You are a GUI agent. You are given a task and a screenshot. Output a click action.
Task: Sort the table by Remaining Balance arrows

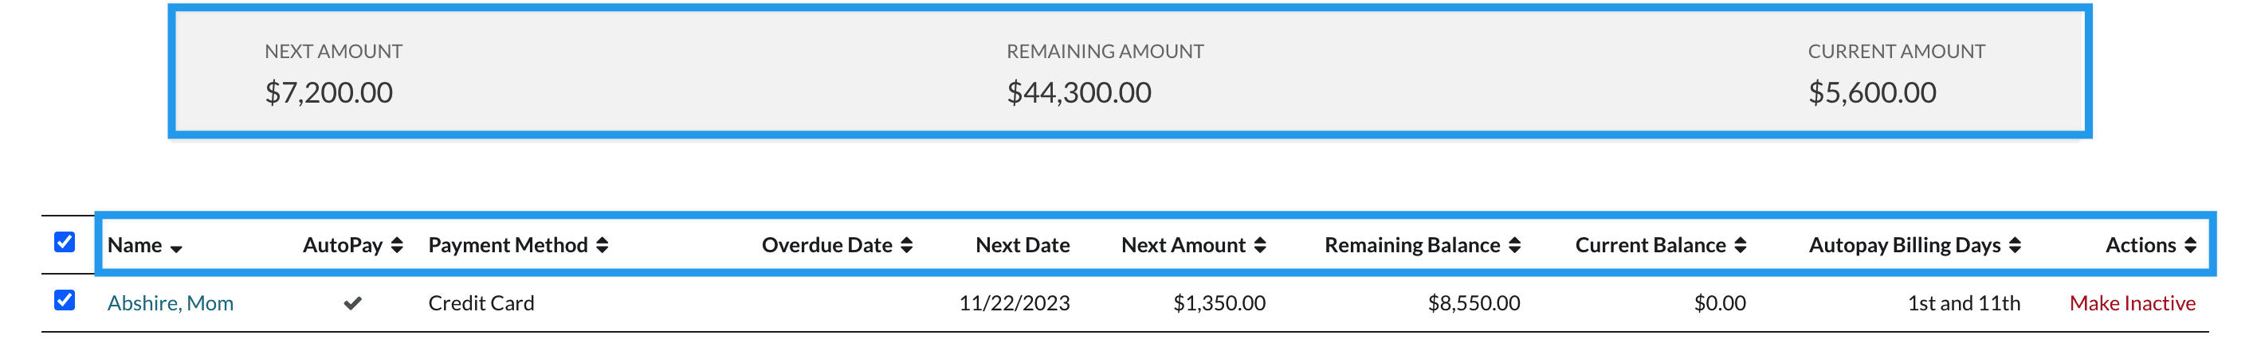(1515, 245)
